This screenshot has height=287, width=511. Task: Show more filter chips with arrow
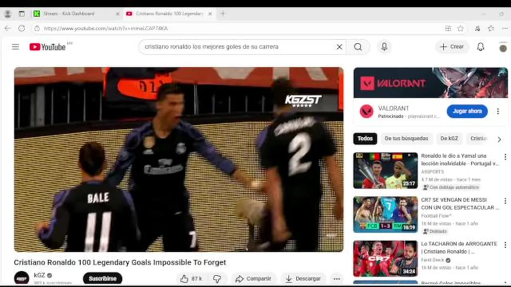pos(499,139)
